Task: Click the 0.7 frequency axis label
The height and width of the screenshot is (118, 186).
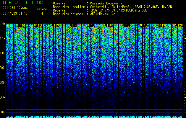Action: pyautogui.click(x=3, y=97)
